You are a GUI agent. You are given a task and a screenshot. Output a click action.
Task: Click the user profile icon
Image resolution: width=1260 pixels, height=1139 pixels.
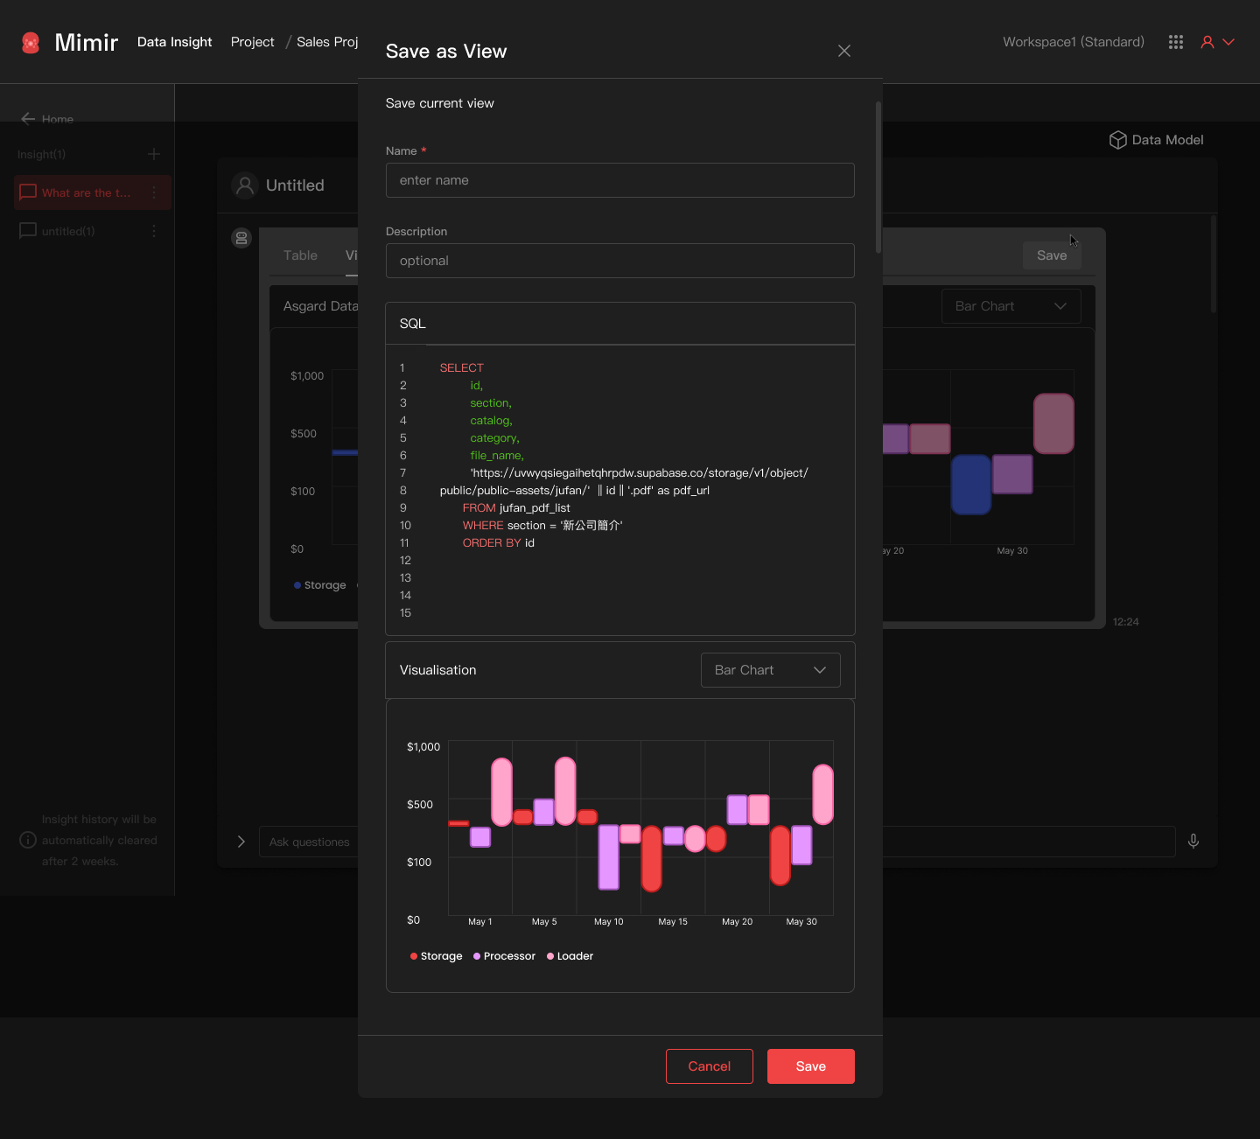(x=1207, y=41)
